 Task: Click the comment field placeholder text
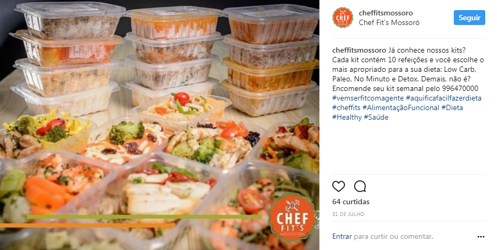[394, 236]
